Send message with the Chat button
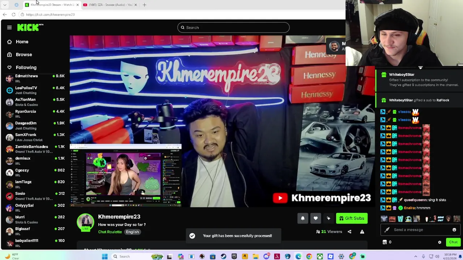Image resolution: width=463 pixels, height=260 pixels. (x=453, y=242)
